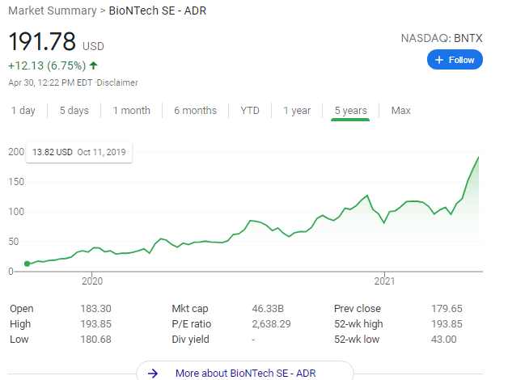The image size is (525, 380).
Task: Select the 1 day range tab
Action: [x=23, y=111]
